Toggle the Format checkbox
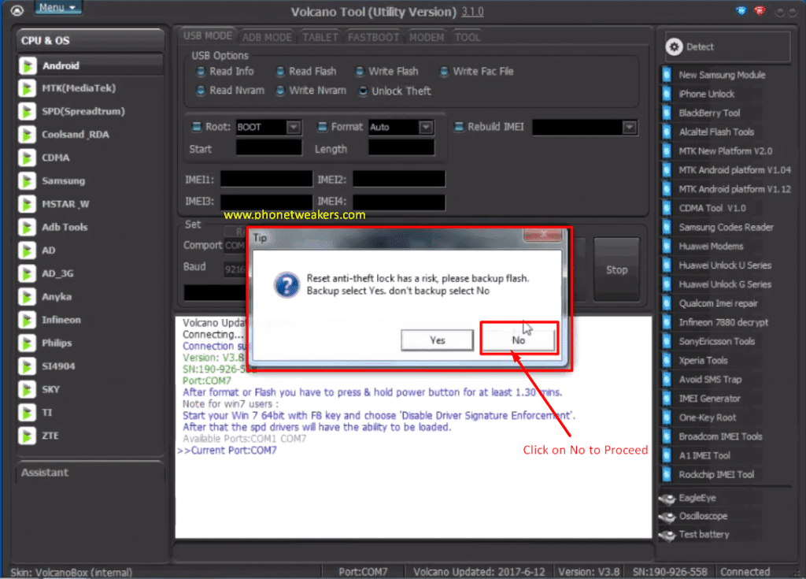 322,127
